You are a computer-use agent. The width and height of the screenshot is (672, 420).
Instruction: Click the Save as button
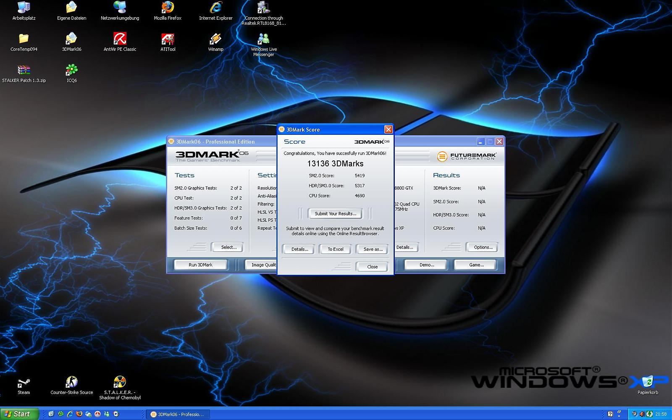click(373, 249)
